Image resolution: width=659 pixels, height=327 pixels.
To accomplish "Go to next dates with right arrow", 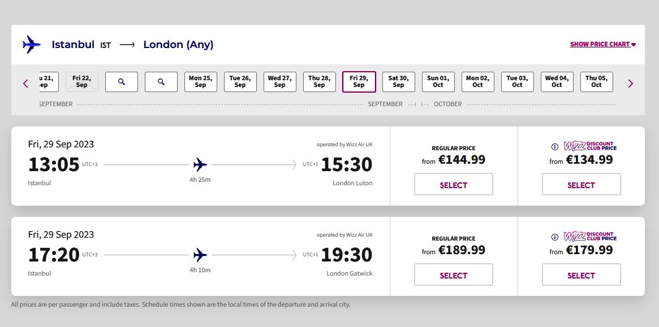I will (630, 84).
